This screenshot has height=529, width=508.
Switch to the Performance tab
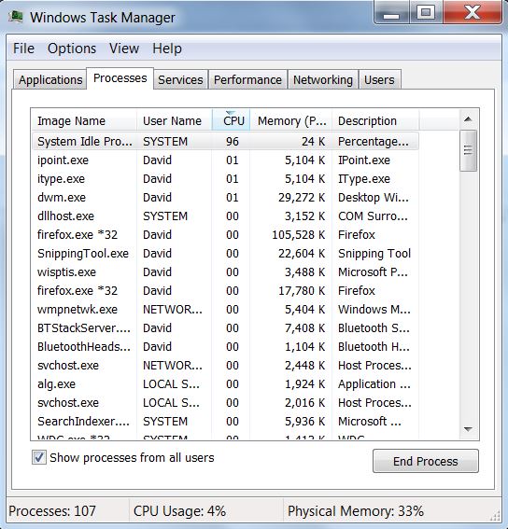click(x=247, y=80)
